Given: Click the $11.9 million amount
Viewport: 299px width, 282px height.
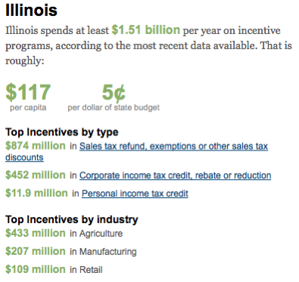Looking at the screenshot, I should pyautogui.click(x=36, y=194).
